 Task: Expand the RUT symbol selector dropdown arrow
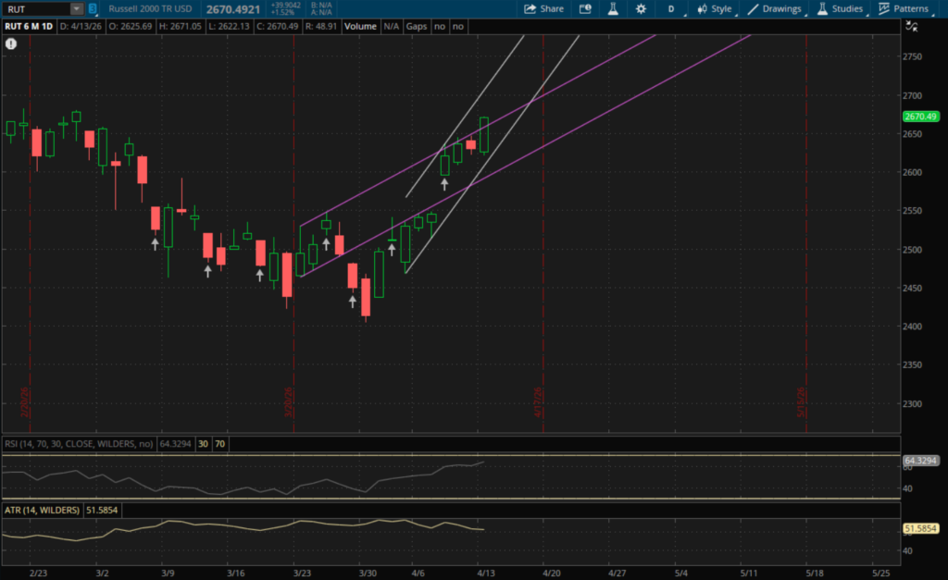point(76,9)
